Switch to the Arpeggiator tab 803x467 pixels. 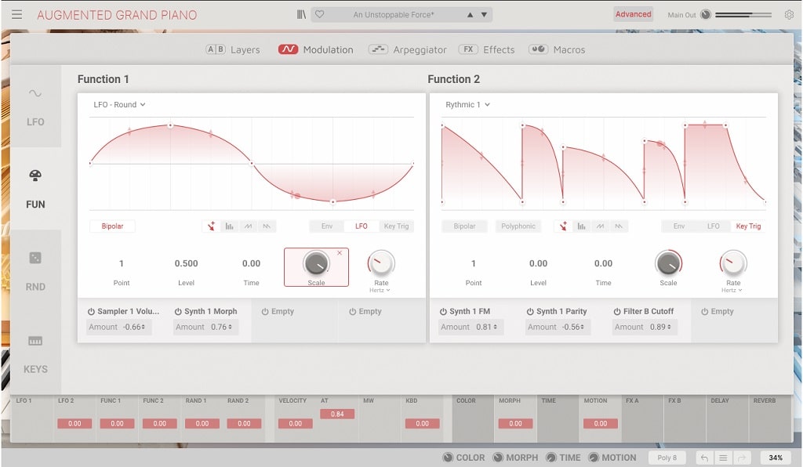click(x=408, y=49)
